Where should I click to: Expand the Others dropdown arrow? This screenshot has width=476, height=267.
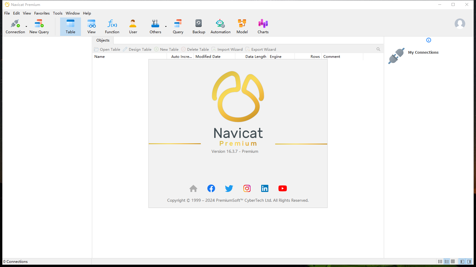(166, 26)
